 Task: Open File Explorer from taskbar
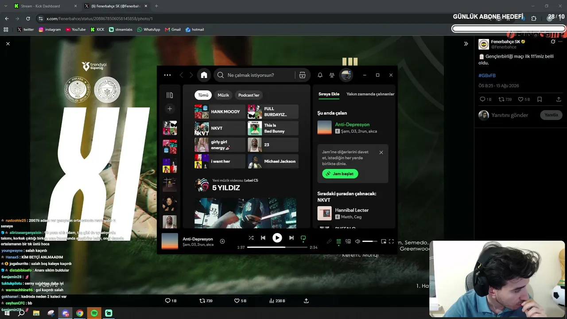36,313
